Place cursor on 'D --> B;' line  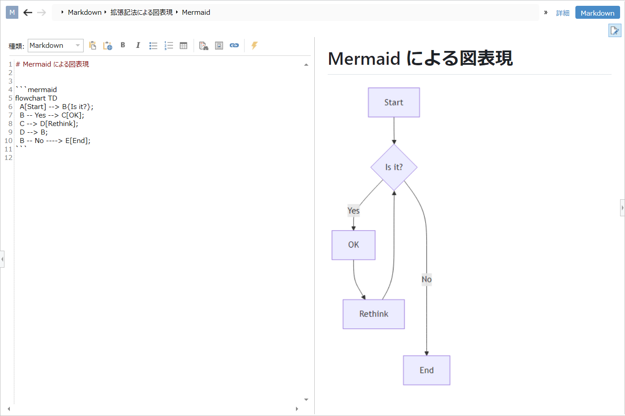(34, 132)
